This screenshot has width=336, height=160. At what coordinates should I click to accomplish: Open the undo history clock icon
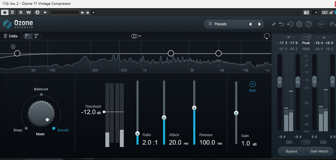pyautogui.click(x=290, y=24)
